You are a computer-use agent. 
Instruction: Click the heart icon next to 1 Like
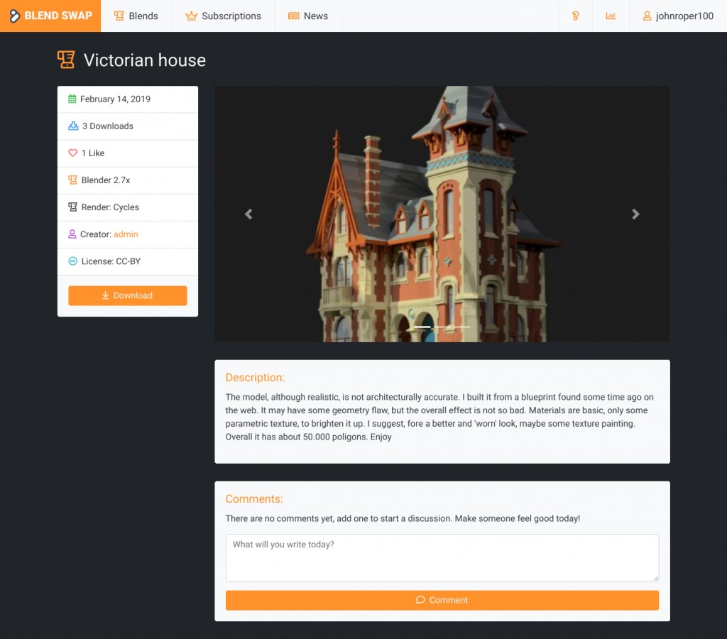tap(74, 153)
